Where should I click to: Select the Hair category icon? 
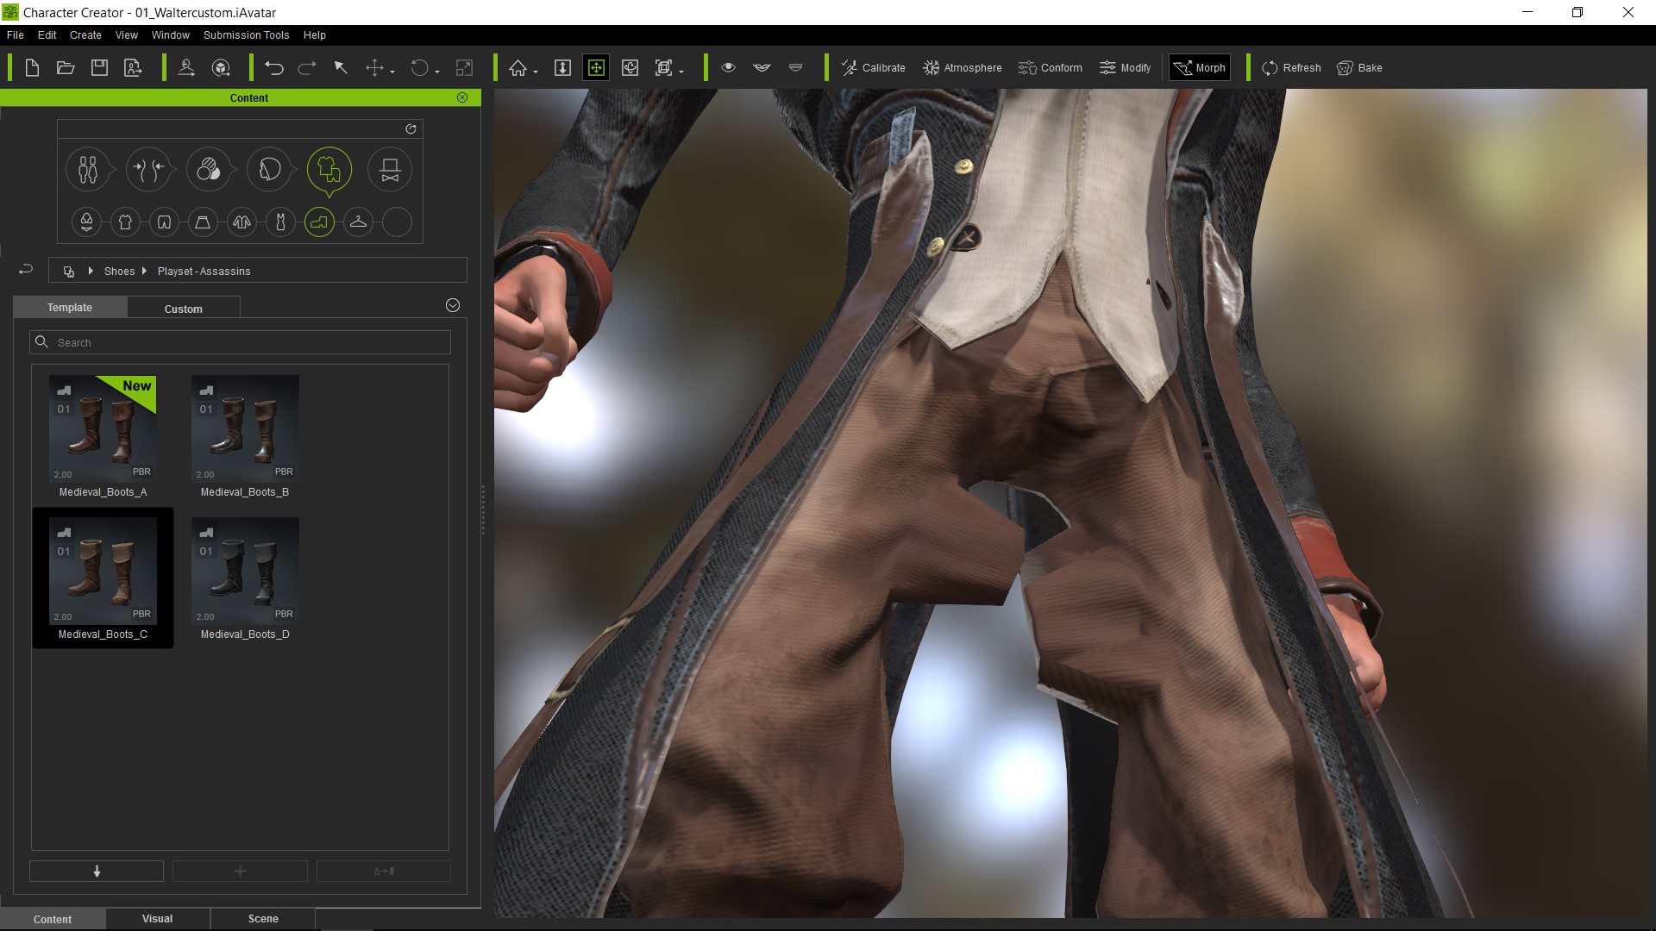(x=269, y=170)
